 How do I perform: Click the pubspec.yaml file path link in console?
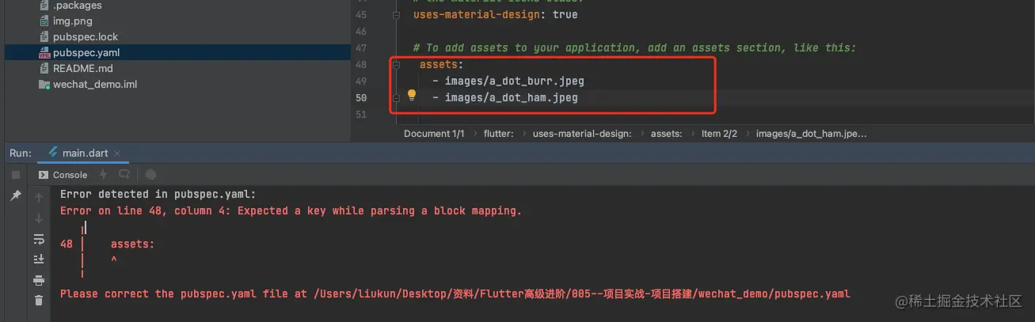point(582,294)
